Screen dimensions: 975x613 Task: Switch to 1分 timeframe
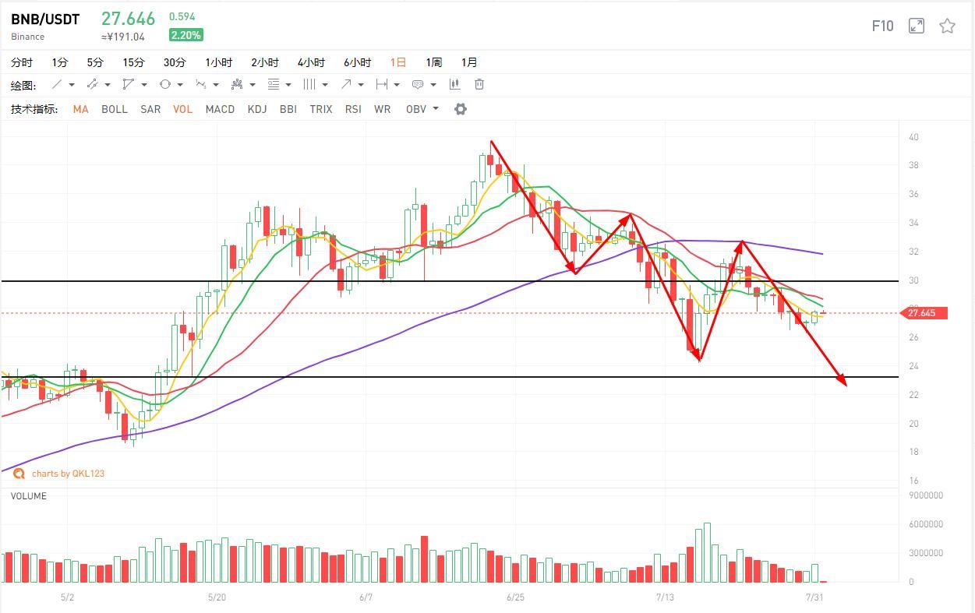click(60, 62)
